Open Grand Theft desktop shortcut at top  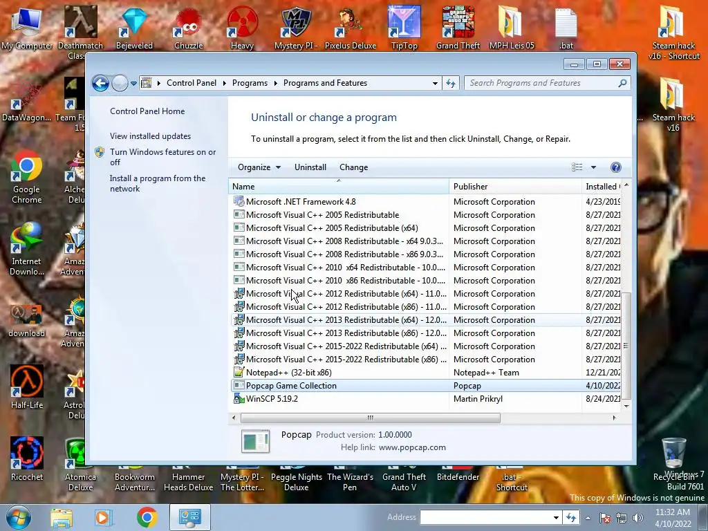pyautogui.click(x=458, y=28)
